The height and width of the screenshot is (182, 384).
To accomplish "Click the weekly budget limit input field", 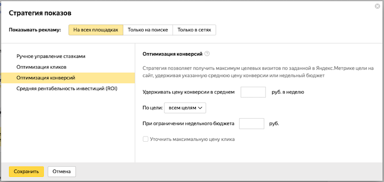I will tap(252, 124).
